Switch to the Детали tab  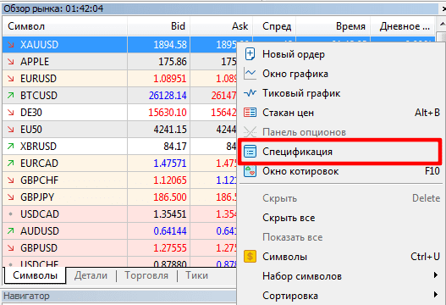pyautogui.click(x=91, y=275)
